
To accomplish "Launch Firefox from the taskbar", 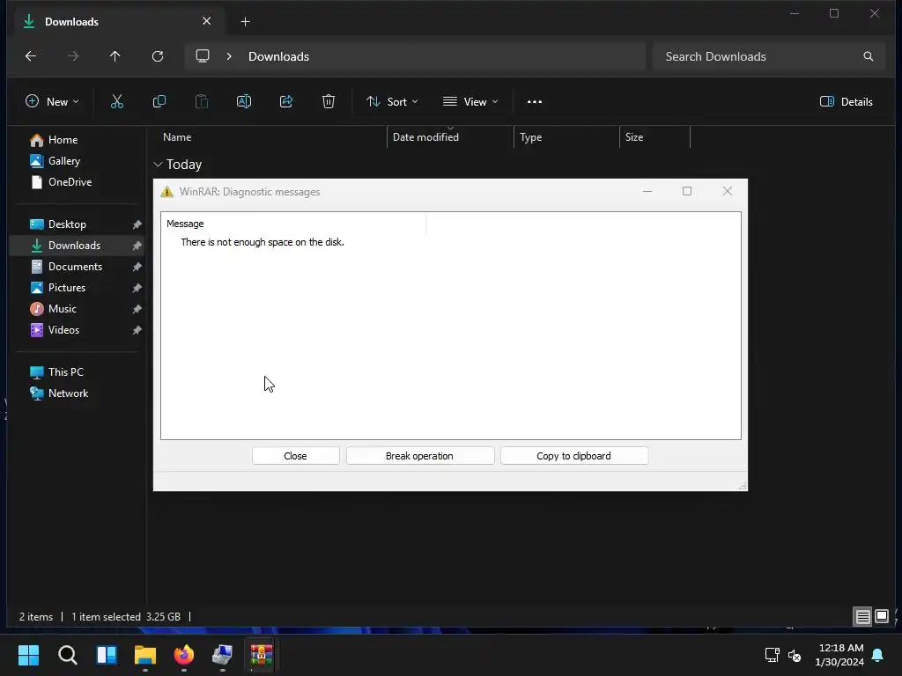I will pyautogui.click(x=184, y=655).
